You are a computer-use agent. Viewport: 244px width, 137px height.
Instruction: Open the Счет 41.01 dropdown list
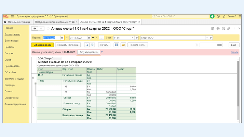pos(133,38)
